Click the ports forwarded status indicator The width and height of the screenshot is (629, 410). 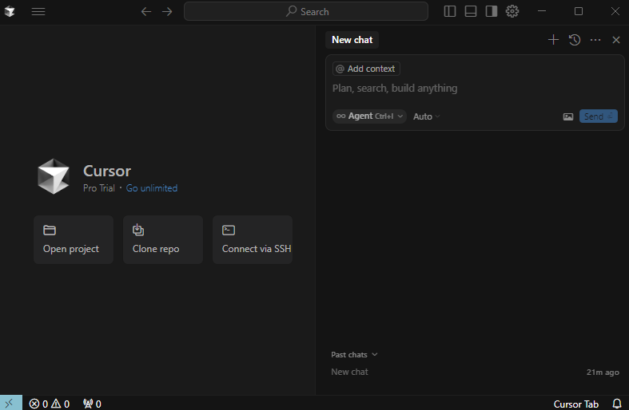92,404
